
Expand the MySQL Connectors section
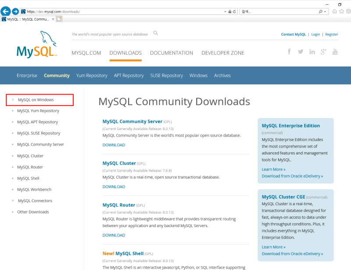35,200
